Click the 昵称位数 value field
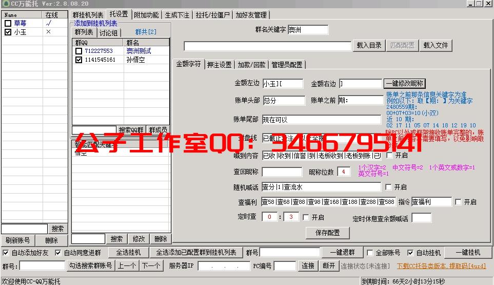The height and width of the screenshot is (285, 494). pyautogui.click(x=344, y=172)
